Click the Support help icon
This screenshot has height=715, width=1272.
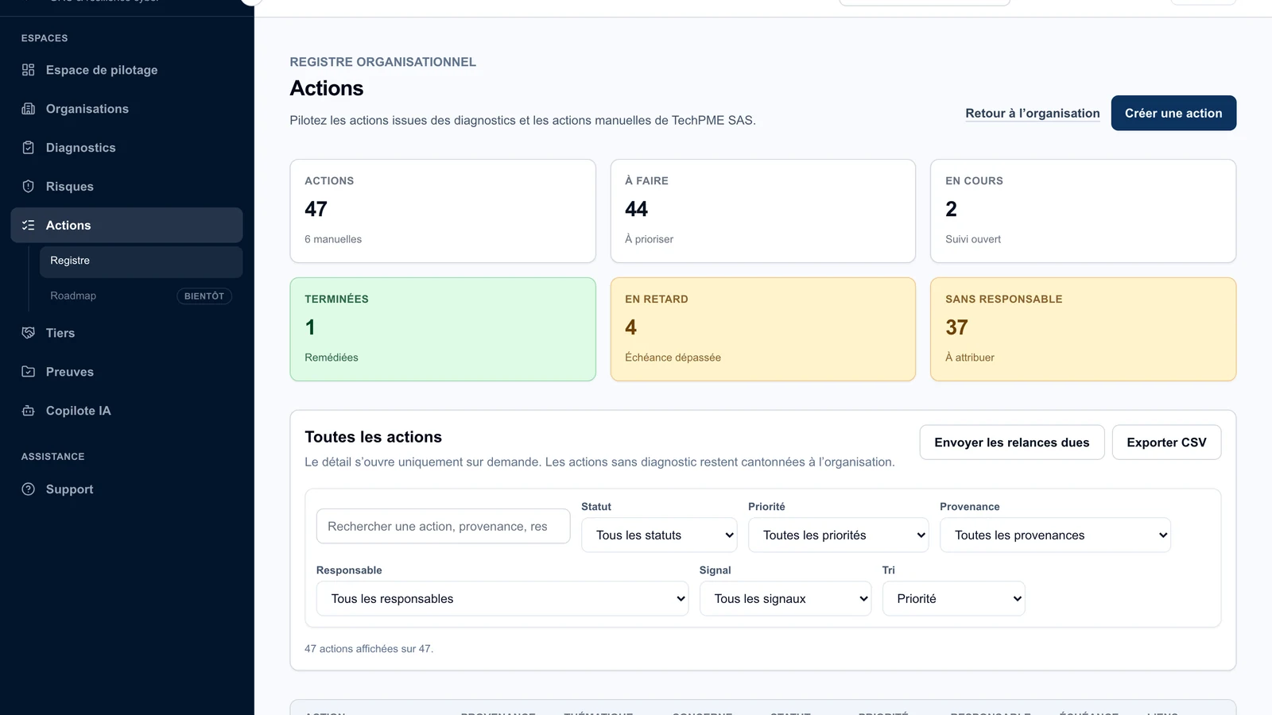click(29, 489)
